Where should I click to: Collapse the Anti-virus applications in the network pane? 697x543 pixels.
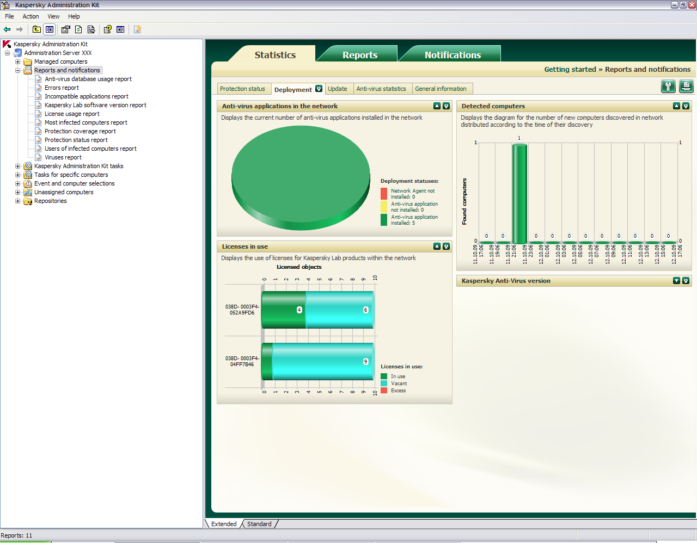tap(437, 106)
